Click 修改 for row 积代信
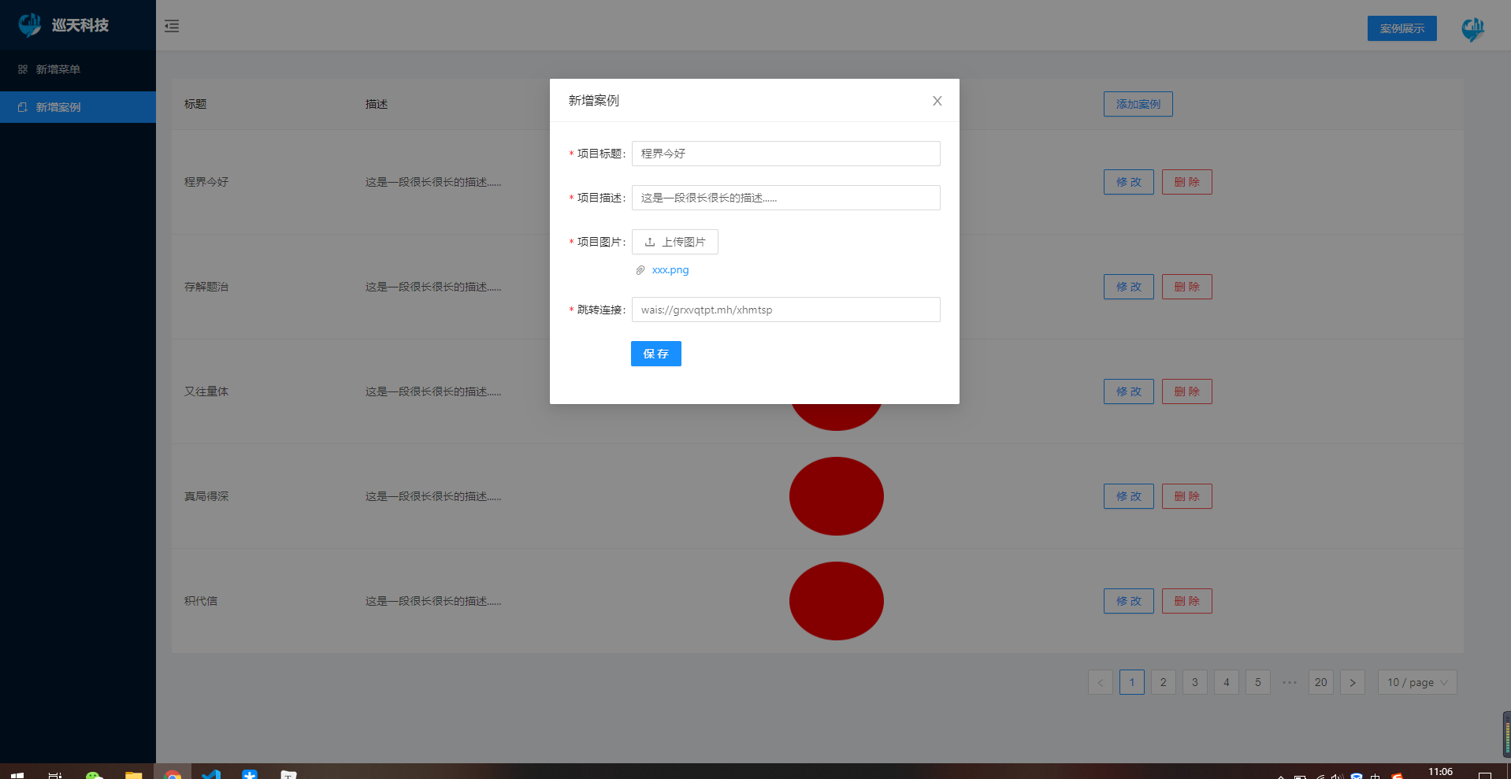1511x779 pixels. pos(1128,601)
